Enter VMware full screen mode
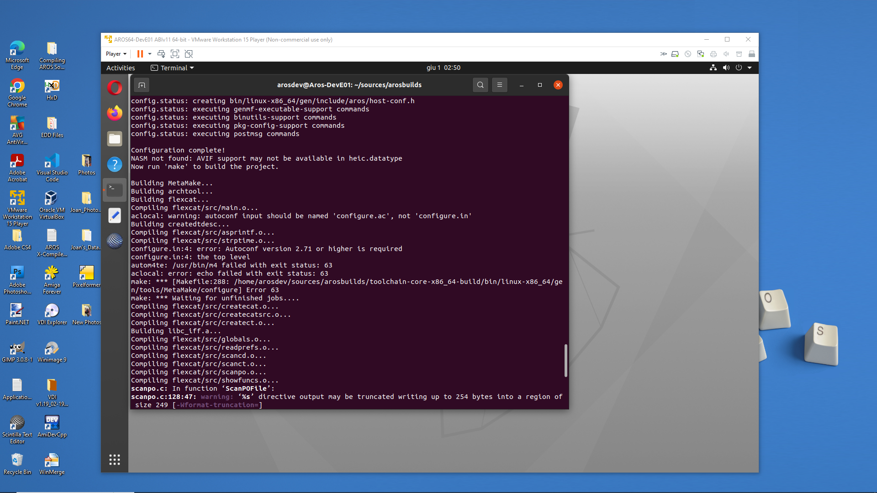 175,54
